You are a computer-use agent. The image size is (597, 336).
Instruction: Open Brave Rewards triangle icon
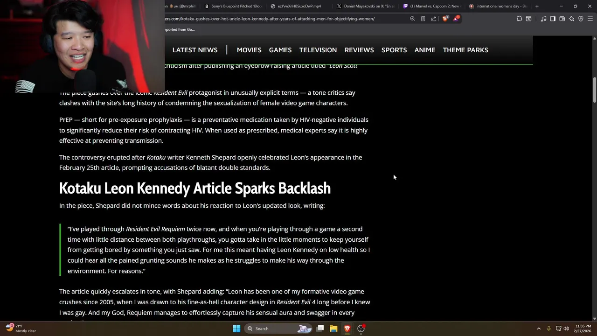456,19
